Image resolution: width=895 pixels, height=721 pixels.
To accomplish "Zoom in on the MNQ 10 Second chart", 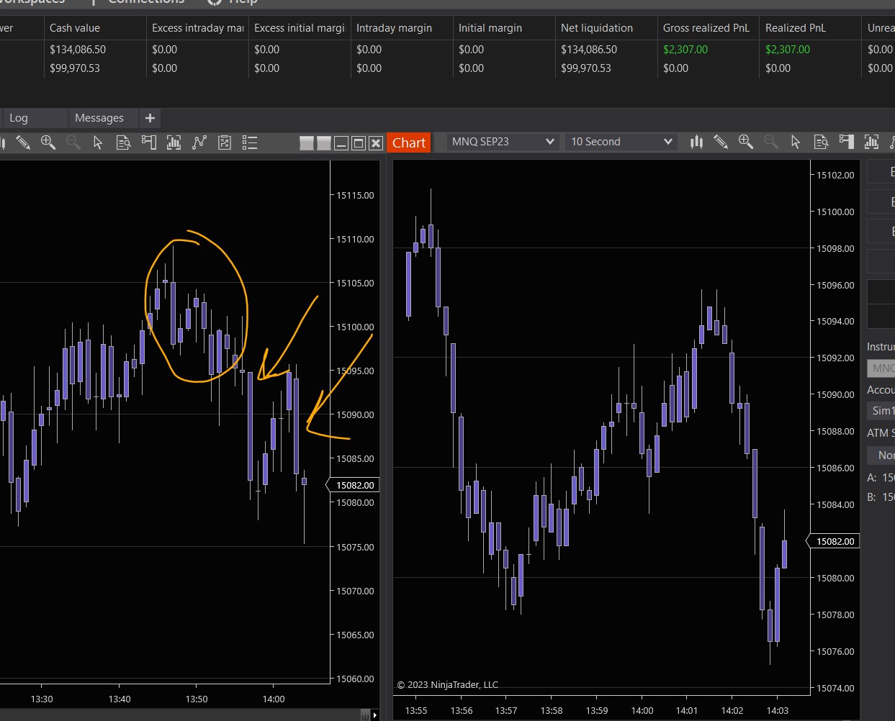I will [x=746, y=142].
